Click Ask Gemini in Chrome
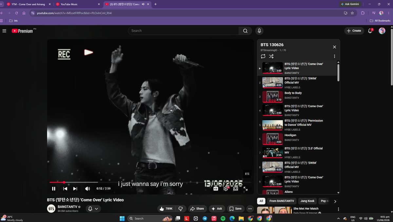Screen dimensions: 393x222 coord(350,4)
